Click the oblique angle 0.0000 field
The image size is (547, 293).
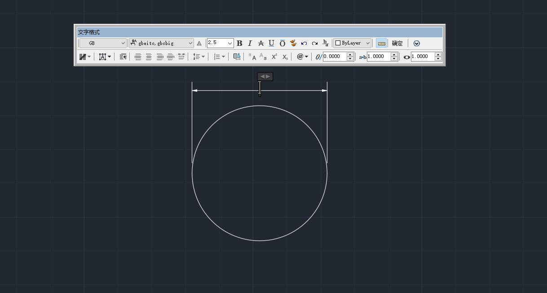[335, 57]
